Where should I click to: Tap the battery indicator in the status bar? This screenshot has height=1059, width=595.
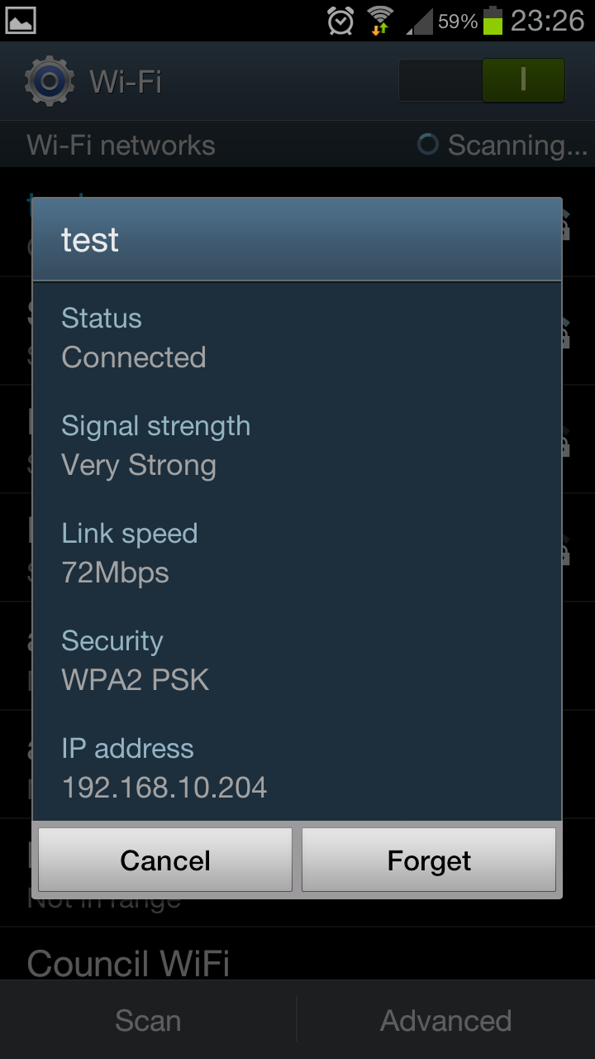click(493, 20)
